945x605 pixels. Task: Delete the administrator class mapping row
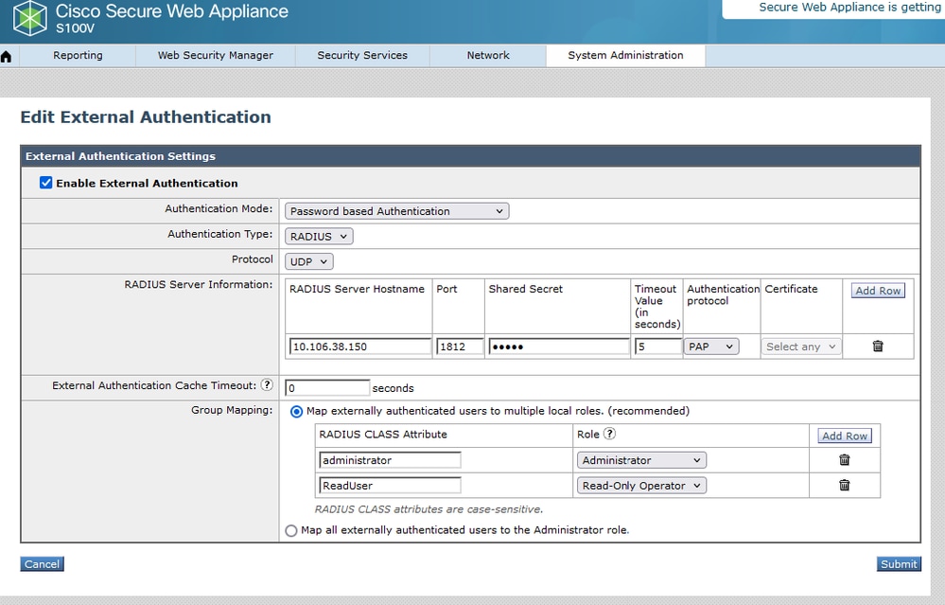(x=845, y=460)
